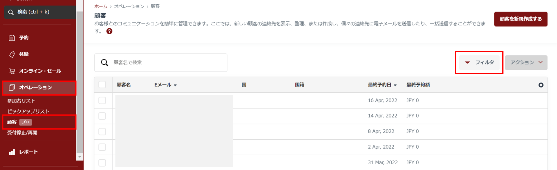Click the red question mark help icon
Screen dimensions: 557x170
(x=109, y=31)
